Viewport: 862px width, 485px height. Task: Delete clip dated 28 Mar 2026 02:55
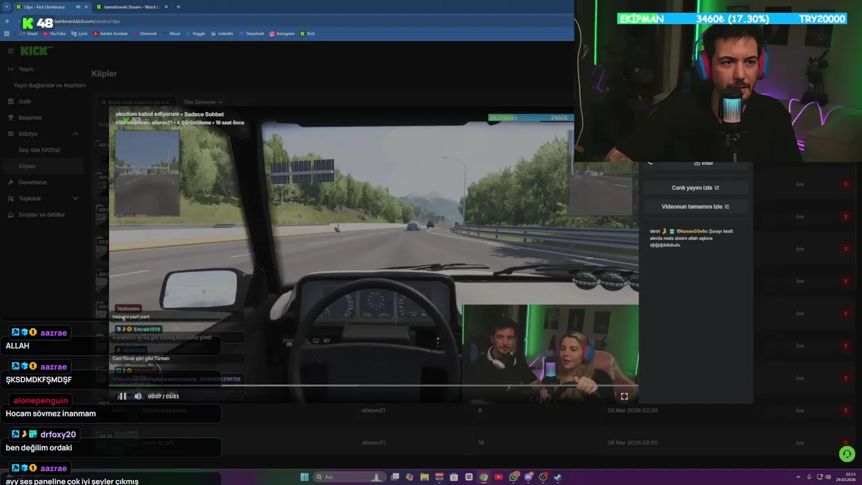coord(846,443)
